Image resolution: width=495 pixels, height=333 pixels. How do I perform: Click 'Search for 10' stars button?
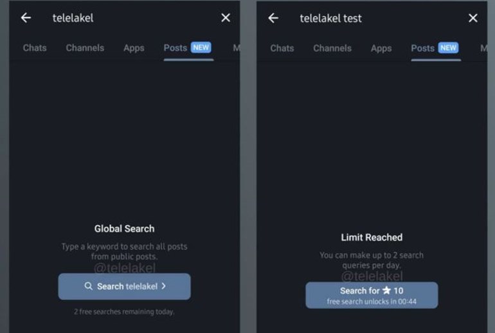pyautogui.click(x=372, y=295)
